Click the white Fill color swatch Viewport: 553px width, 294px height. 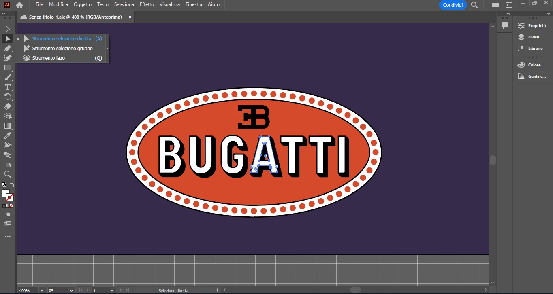(x=5, y=193)
